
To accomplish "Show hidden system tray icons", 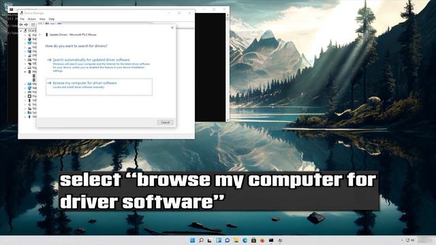I will [402, 240].
